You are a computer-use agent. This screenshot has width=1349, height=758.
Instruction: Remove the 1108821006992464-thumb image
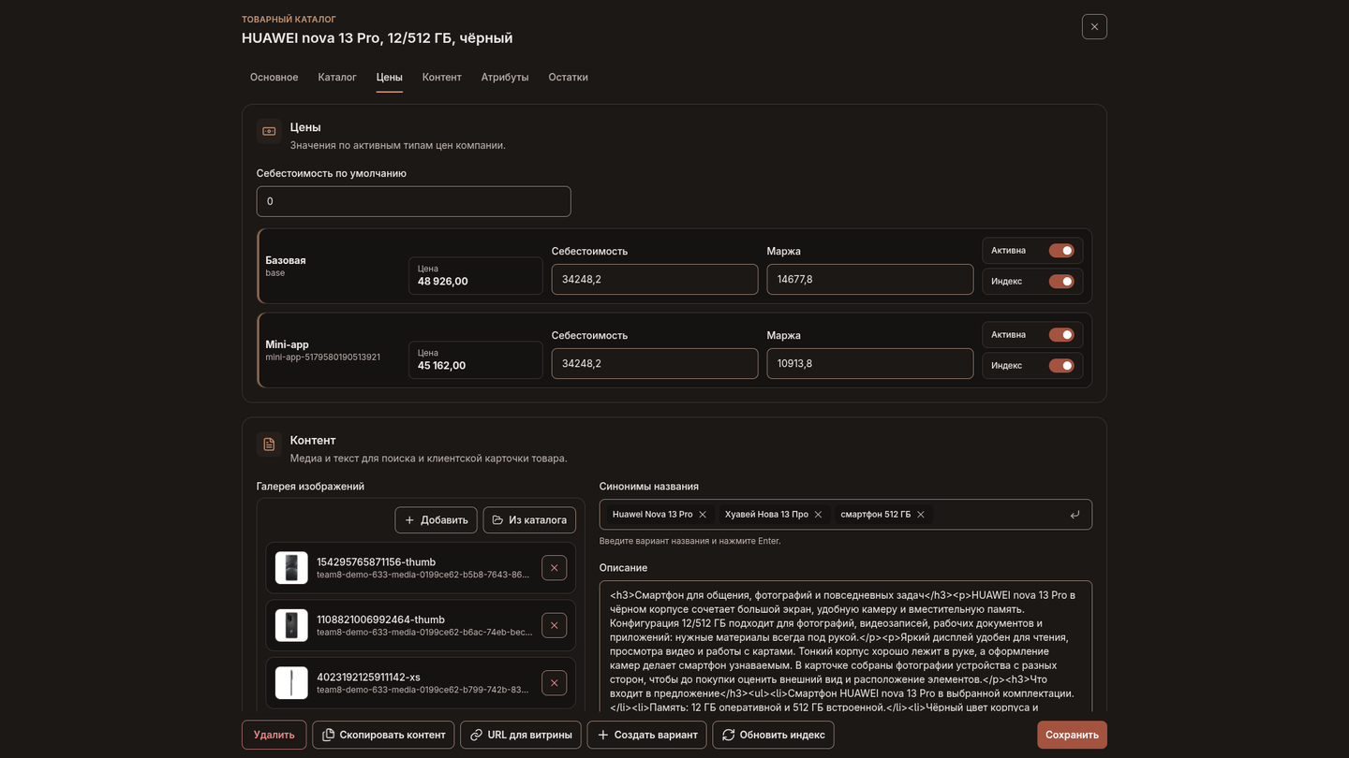click(x=554, y=625)
